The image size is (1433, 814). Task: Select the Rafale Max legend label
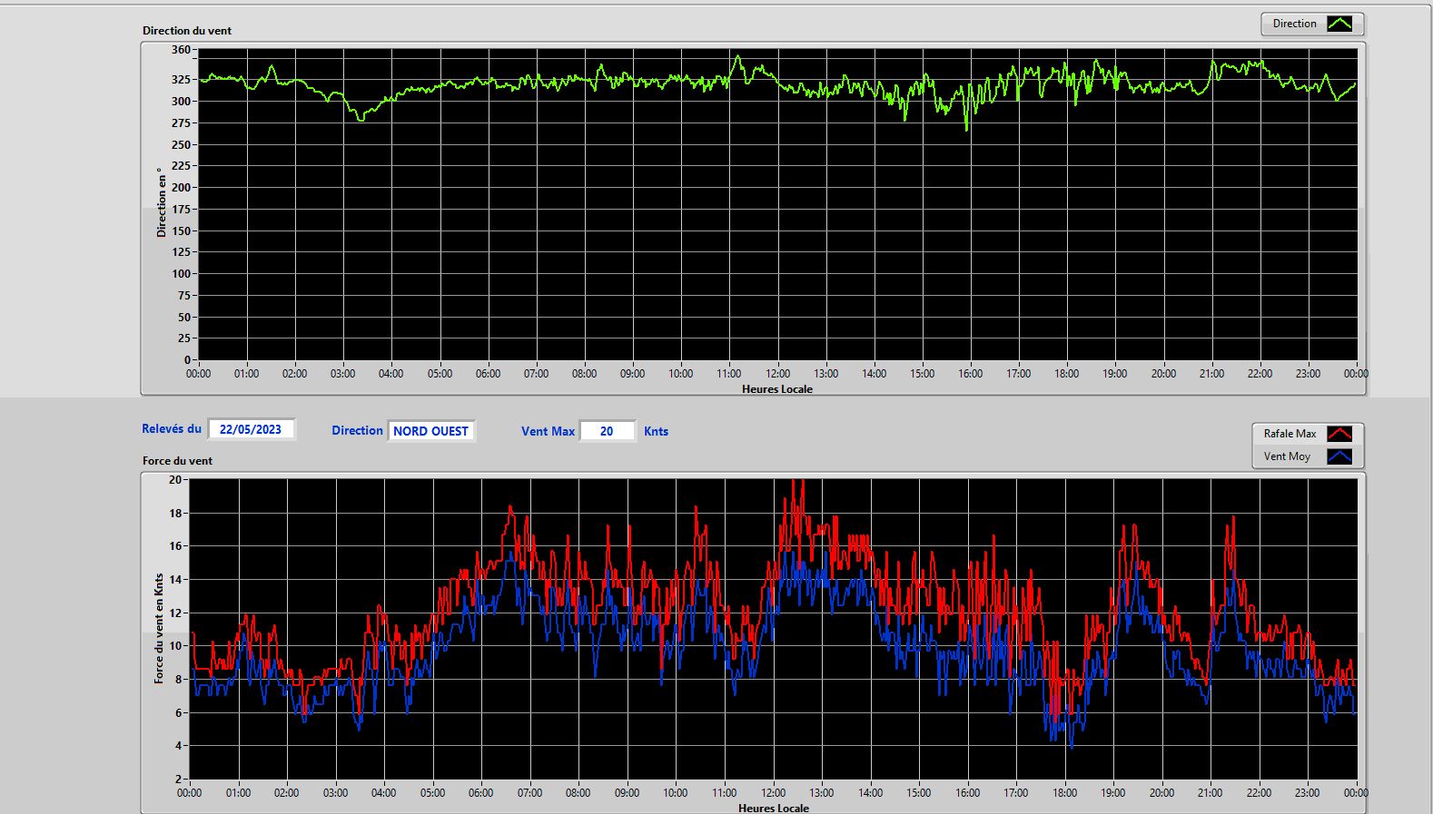pos(1290,434)
